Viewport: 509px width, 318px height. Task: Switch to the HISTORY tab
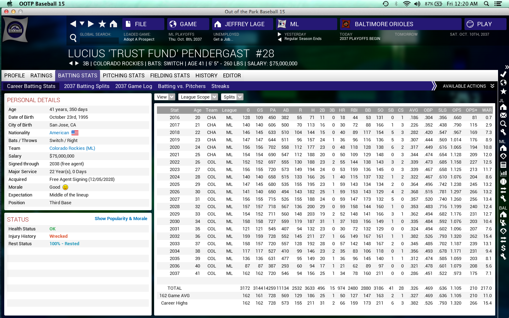206,76
